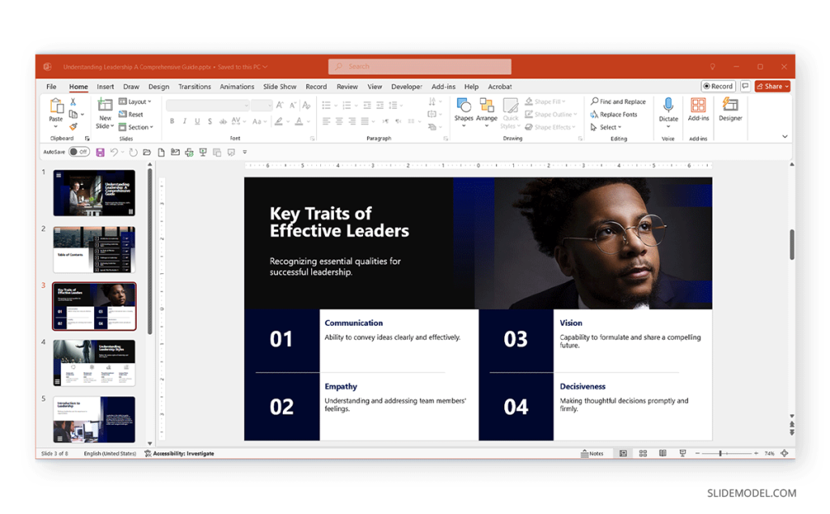Click the Designer icon
Viewport: 830px width, 514px height.
[730, 109]
